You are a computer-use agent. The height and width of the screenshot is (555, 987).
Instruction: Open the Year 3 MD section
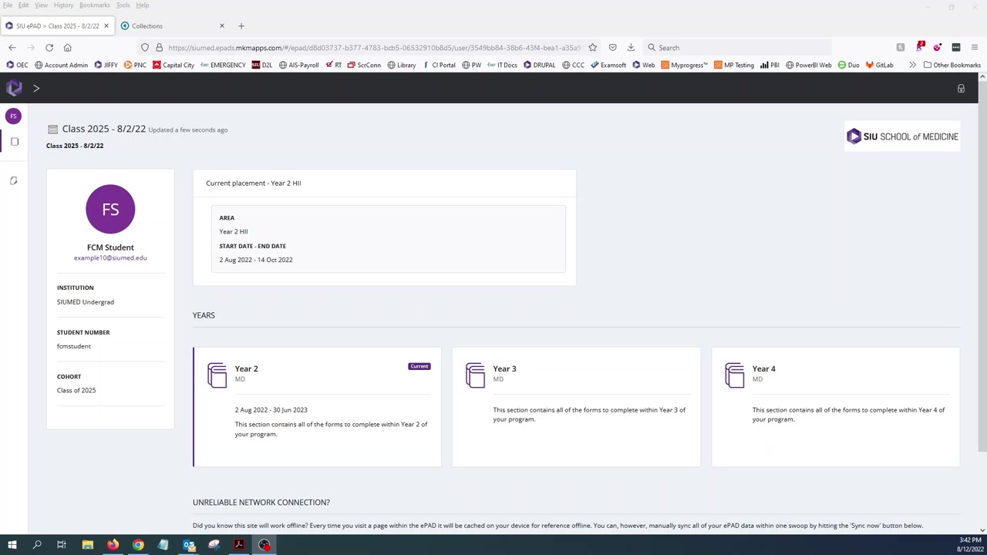point(576,406)
